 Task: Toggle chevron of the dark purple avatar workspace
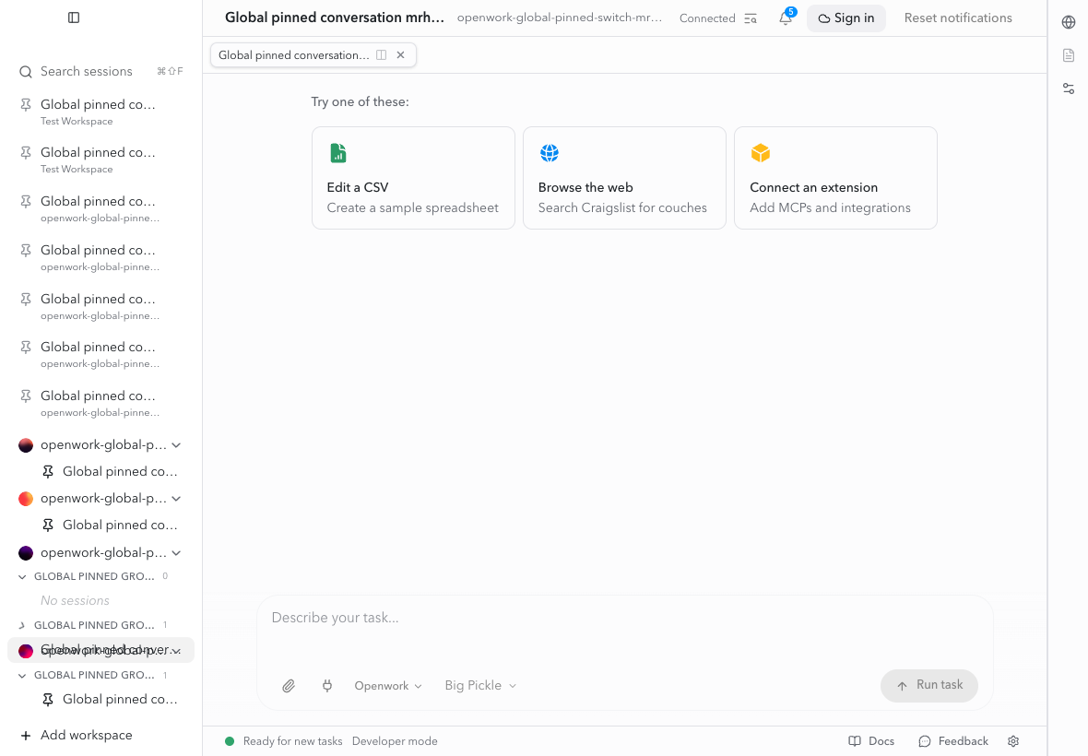click(x=176, y=553)
